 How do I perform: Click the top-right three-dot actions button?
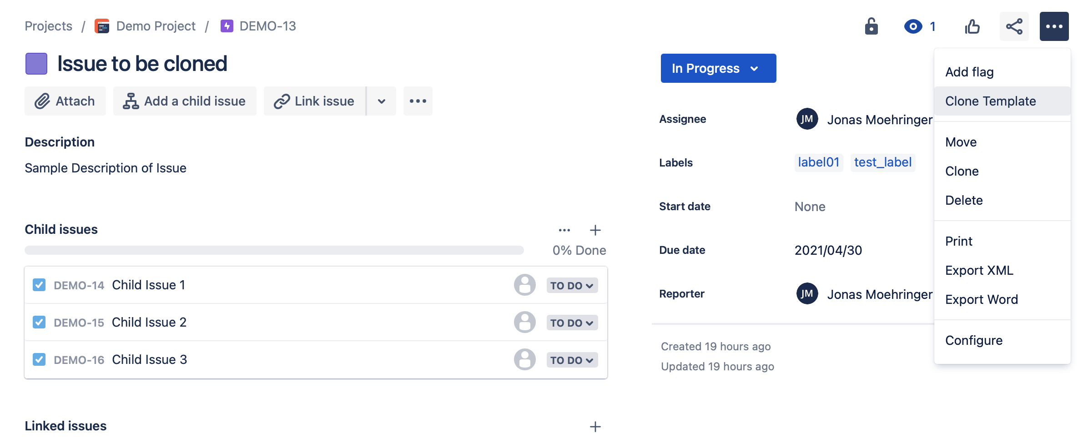[x=1054, y=26]
